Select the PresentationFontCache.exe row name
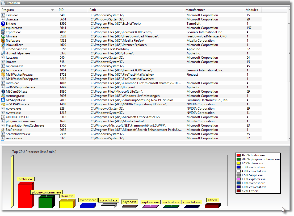 (x=25, y=126)
